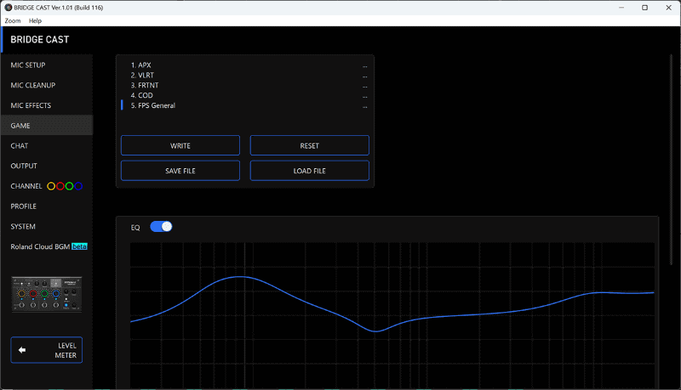681x390 pixels.
Task: Click the BRIDGE CAST header title
Action: 39,39
